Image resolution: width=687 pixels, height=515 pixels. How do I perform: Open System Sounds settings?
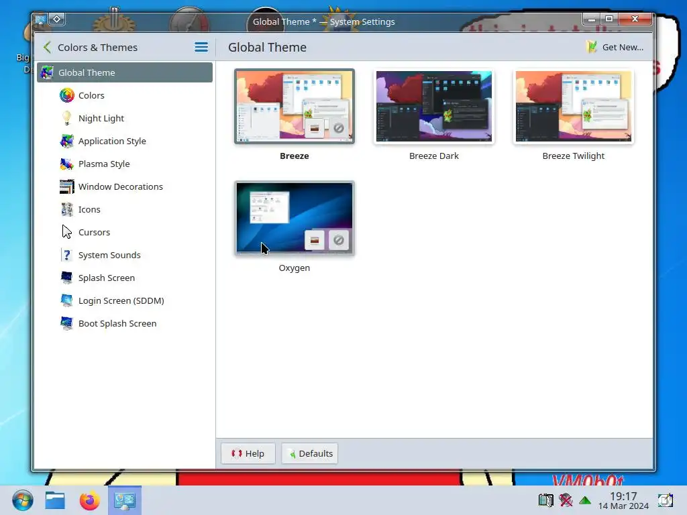point(125,255)
